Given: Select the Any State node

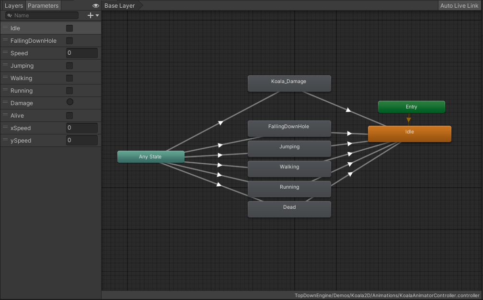Looking at the screenshot, I should tap(150, 157).
